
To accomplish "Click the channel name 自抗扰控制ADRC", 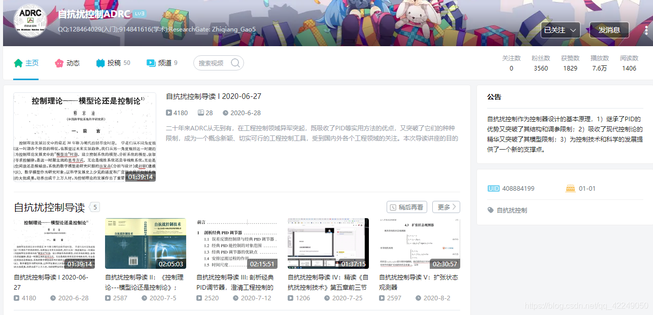I will [94, 14].
